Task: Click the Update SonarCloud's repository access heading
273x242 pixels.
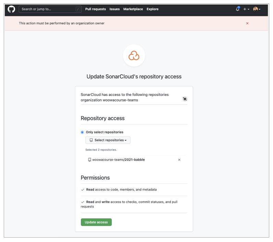Action: point(134,76)
